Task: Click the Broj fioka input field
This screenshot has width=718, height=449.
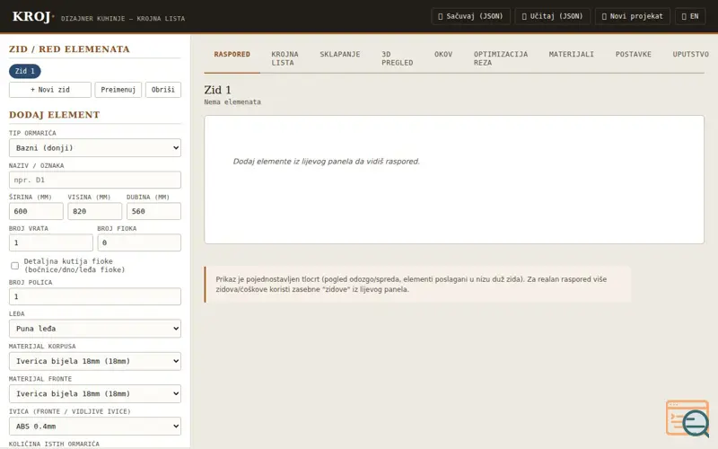Action: point(139,242)
